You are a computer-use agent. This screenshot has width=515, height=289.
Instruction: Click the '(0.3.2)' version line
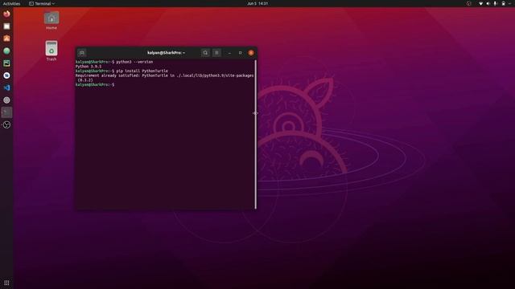85,80
